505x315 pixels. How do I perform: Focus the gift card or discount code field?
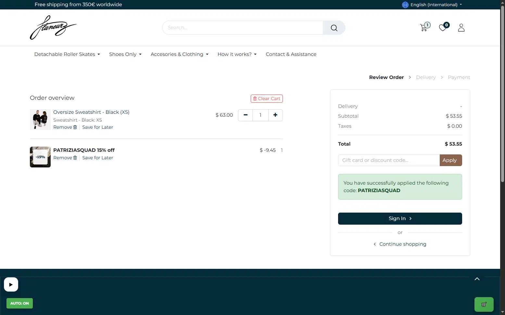point(389,160)
